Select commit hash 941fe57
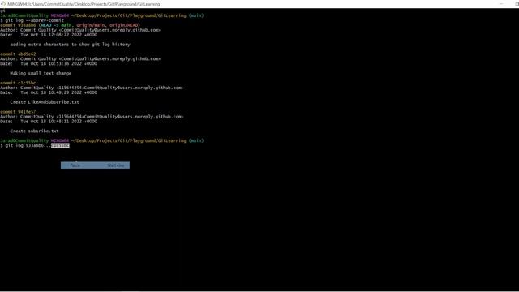The height and width of the screenshot is (292, 519). pos(27,112)
